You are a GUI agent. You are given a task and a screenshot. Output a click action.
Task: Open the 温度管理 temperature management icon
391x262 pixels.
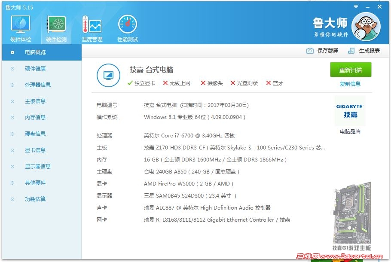[x=92, y=28]
